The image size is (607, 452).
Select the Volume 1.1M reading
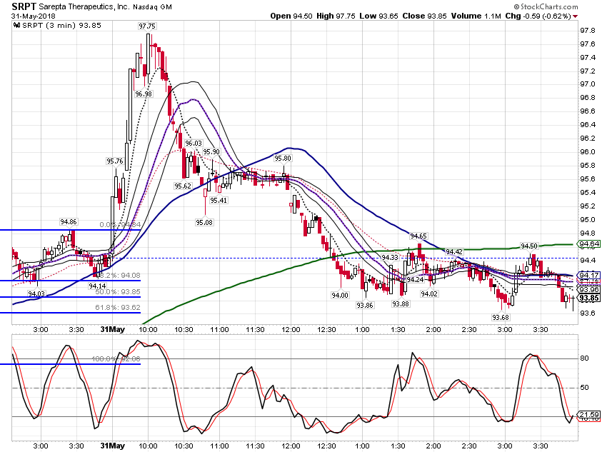click(476, 16)
